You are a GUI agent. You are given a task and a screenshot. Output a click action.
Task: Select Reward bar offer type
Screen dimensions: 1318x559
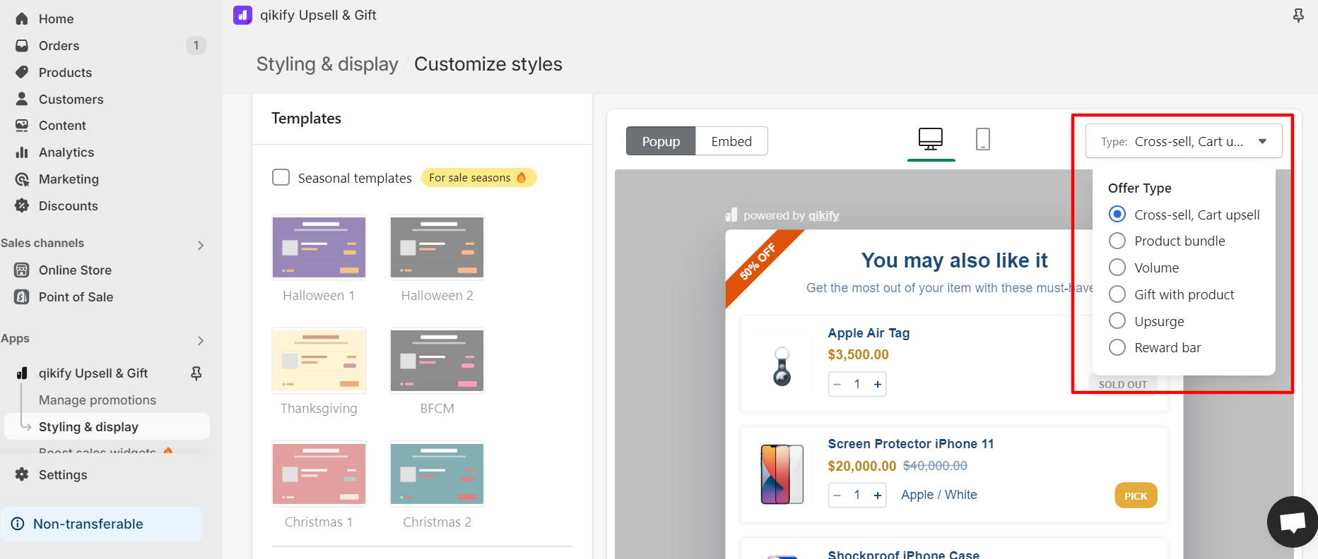click(x=1117, y=347)
